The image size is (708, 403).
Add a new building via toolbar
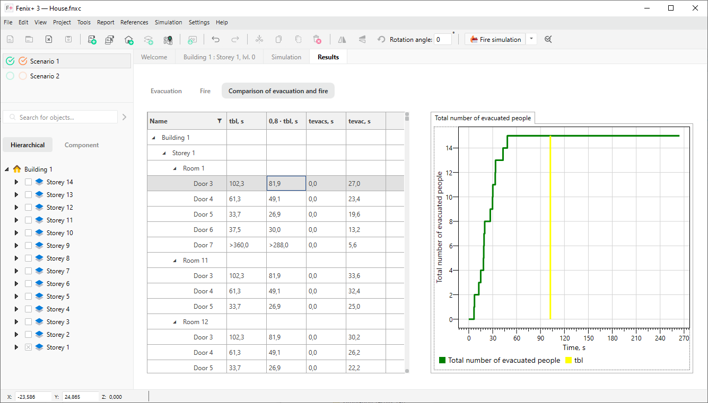(129, 39)
